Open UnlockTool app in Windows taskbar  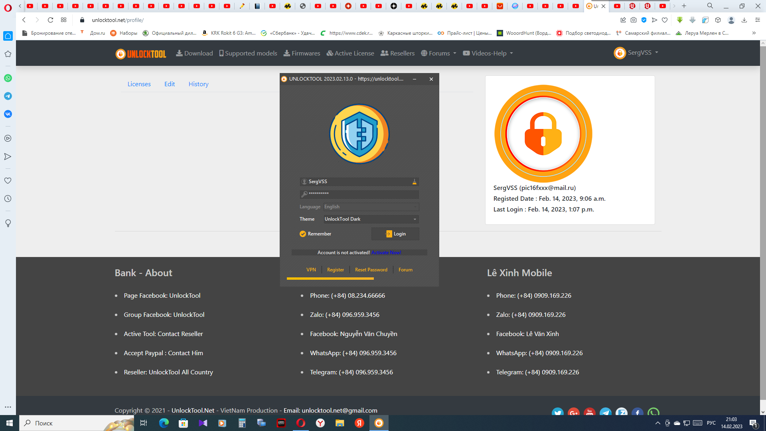[379, 423]
